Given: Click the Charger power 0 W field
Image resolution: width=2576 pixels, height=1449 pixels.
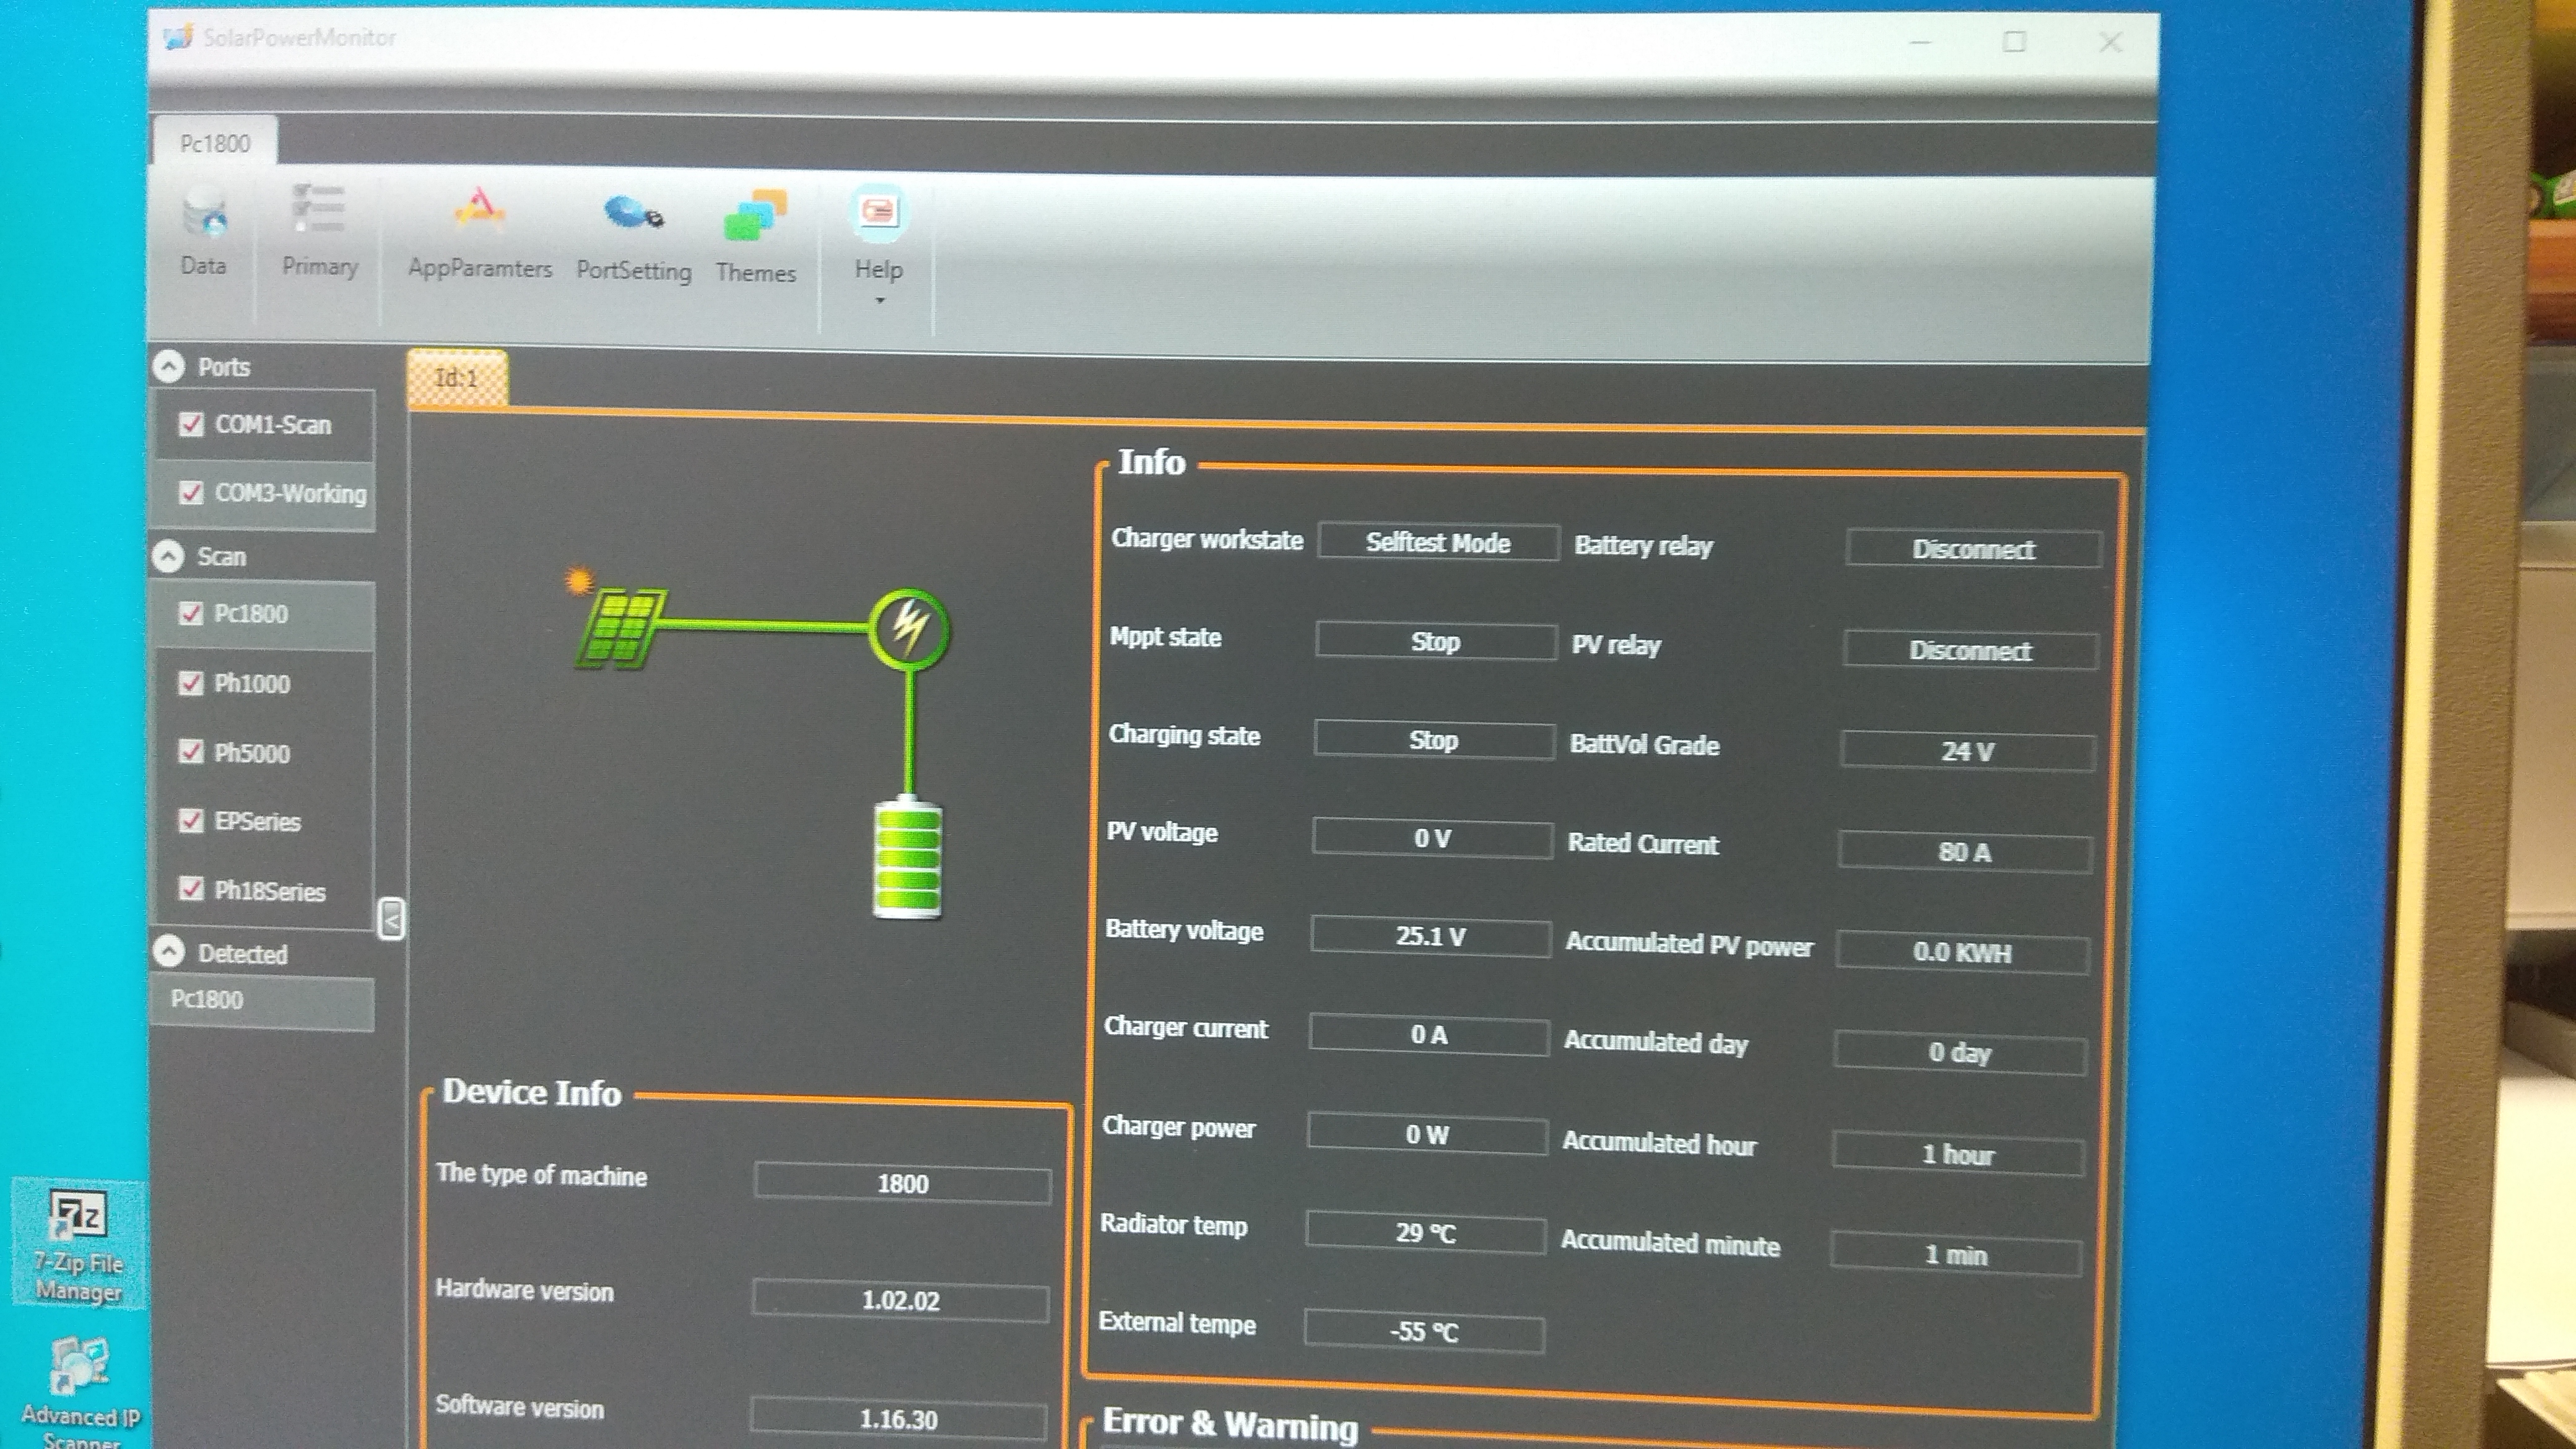Looking at the screenshot, I should 1427,1134.
